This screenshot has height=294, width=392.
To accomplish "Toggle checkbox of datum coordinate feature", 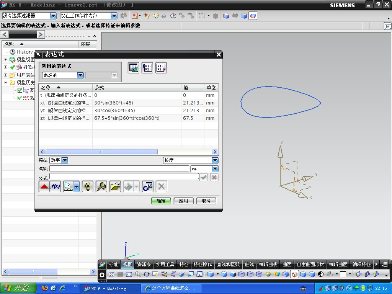I will pos(20,90).
